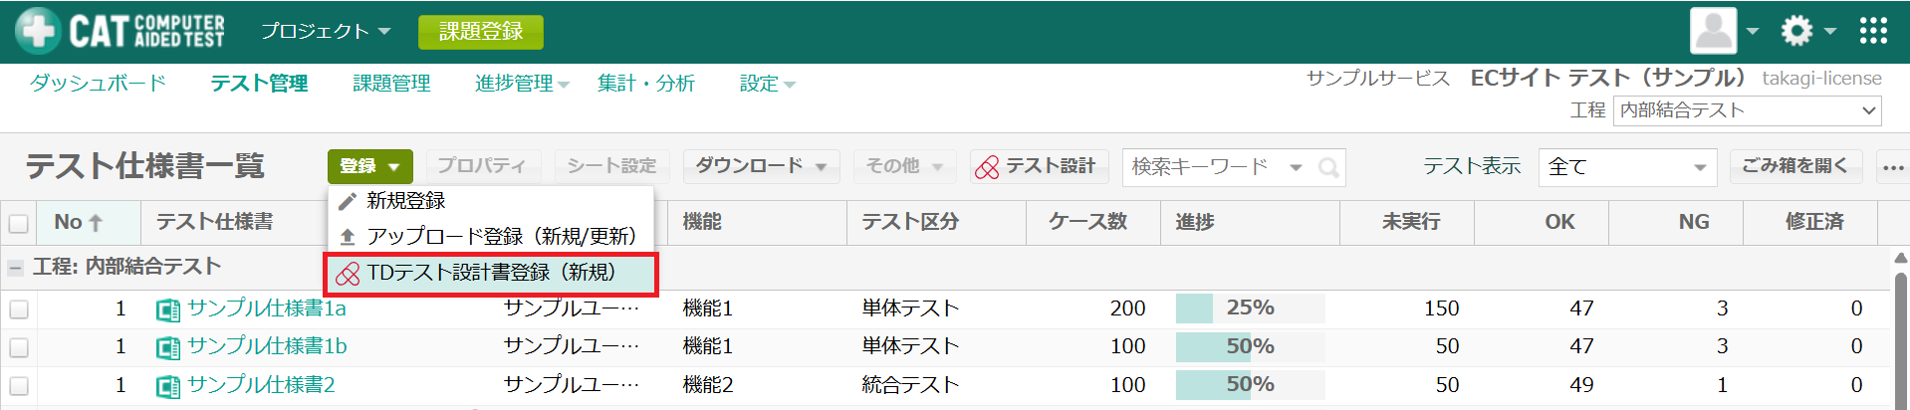This screenshot has height=410, width=1910.
Task: Click the 課題登録 button
Action: (480, 32)
